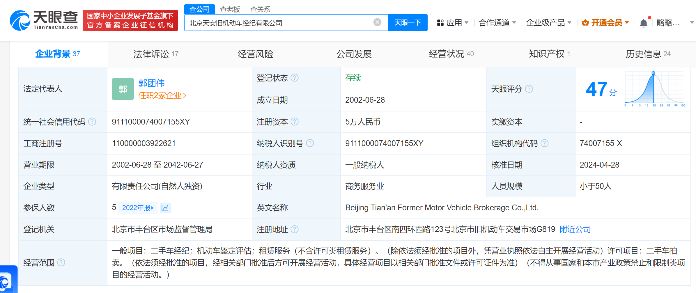
Task: Click the company name search input field
Action: click(279, 23)
